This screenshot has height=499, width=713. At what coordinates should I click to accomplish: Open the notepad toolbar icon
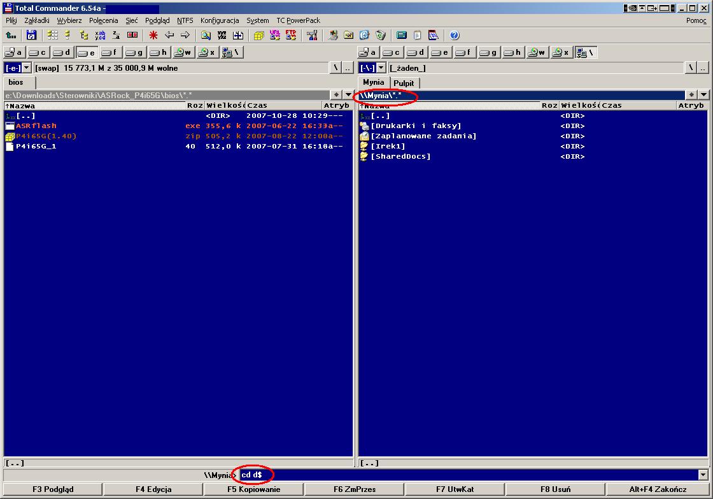(x=418, y=35)
